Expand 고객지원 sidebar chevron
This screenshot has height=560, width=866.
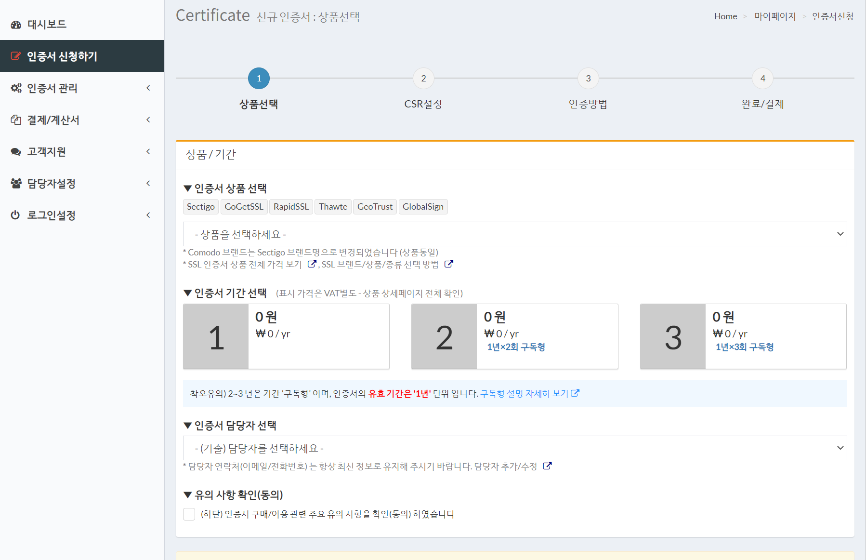coord(148,151)
